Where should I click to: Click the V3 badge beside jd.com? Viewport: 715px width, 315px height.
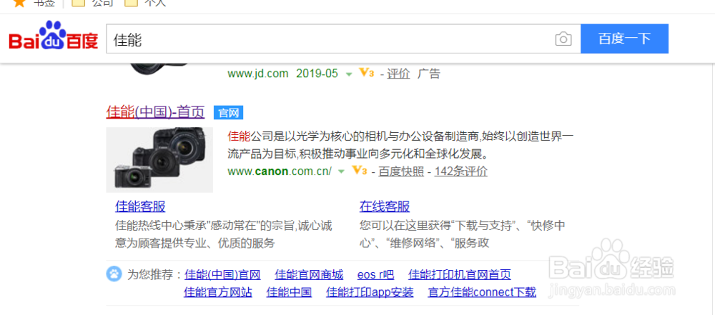point(366,72)
